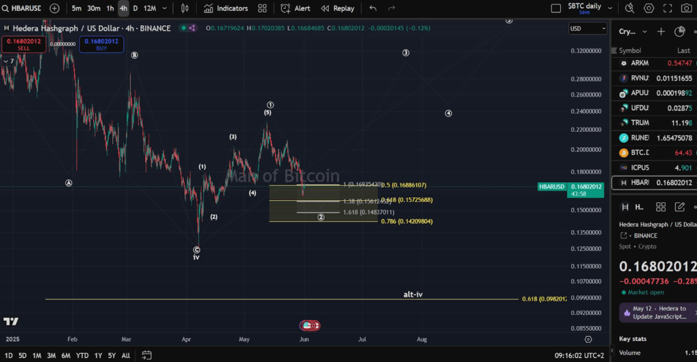Open the details panel grid layout icon
697x362 pixels.
click(660, 207)
